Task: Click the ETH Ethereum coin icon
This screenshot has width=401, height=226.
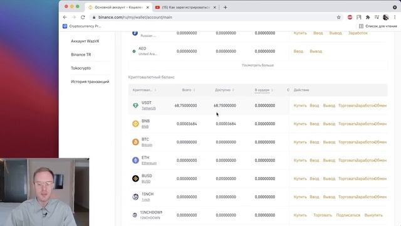Action: (x=135, y=160)
